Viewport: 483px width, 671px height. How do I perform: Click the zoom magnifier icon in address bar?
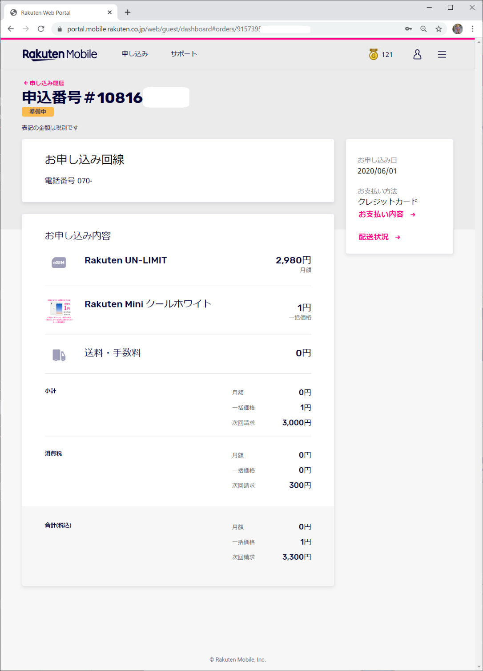(x=423, y=29)
